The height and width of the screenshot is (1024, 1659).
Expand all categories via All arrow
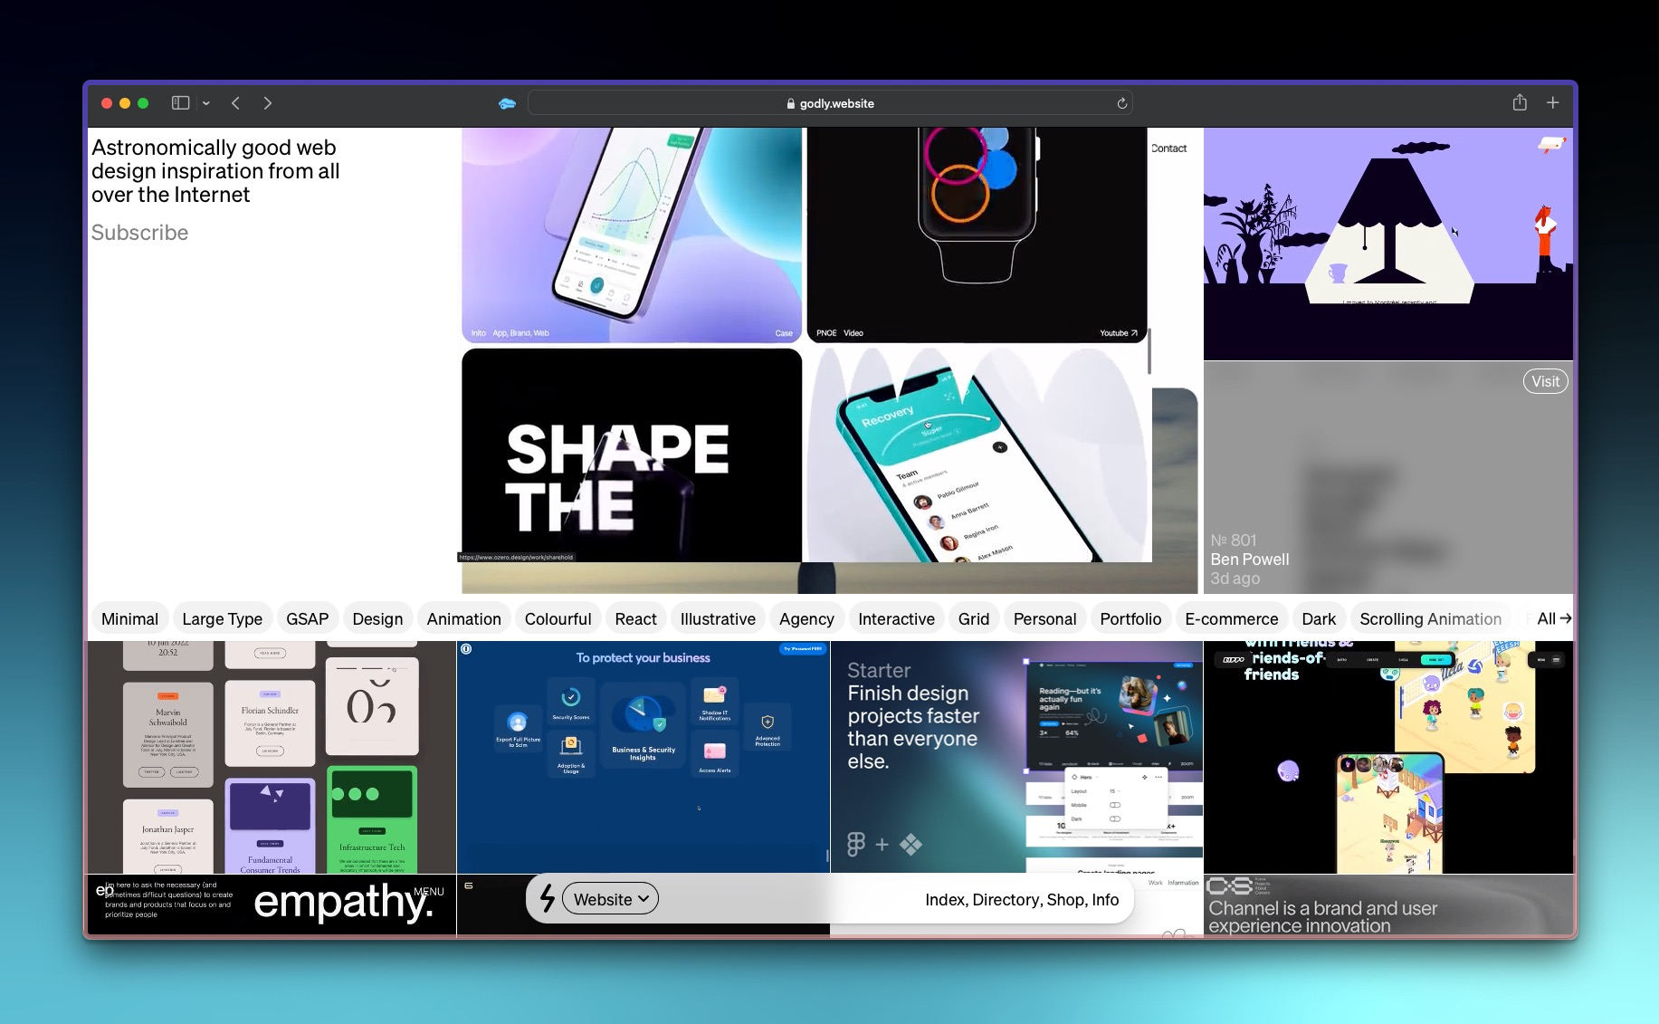click(1551, 618)
